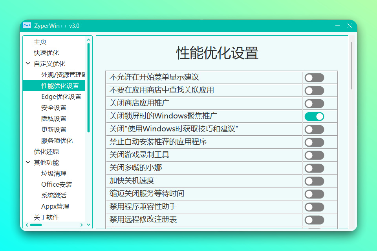Click the sidebar vertical scrollbar thumb
Viewport: 377px width, 251px height.
(88, 88)
